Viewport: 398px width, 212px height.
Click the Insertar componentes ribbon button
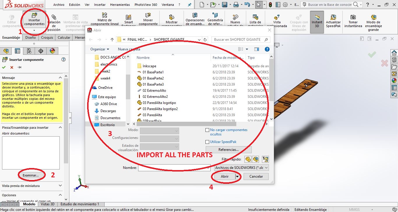34,20
